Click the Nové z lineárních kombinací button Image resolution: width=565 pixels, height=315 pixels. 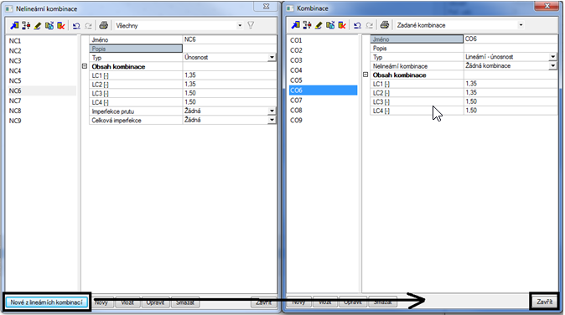pos(46,302)
